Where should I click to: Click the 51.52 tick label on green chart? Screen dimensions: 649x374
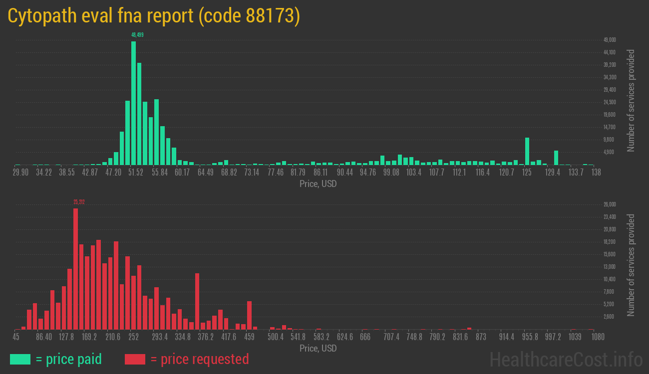tap(135, 173)
